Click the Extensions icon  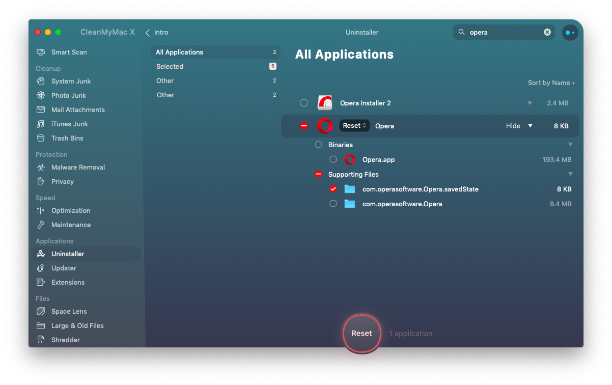tap(41, 282)
